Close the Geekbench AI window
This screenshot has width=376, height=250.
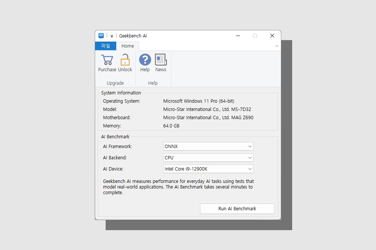[272, 36]
